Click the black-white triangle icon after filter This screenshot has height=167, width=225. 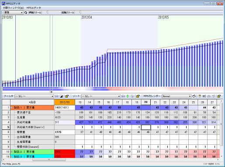pos(61,96)
